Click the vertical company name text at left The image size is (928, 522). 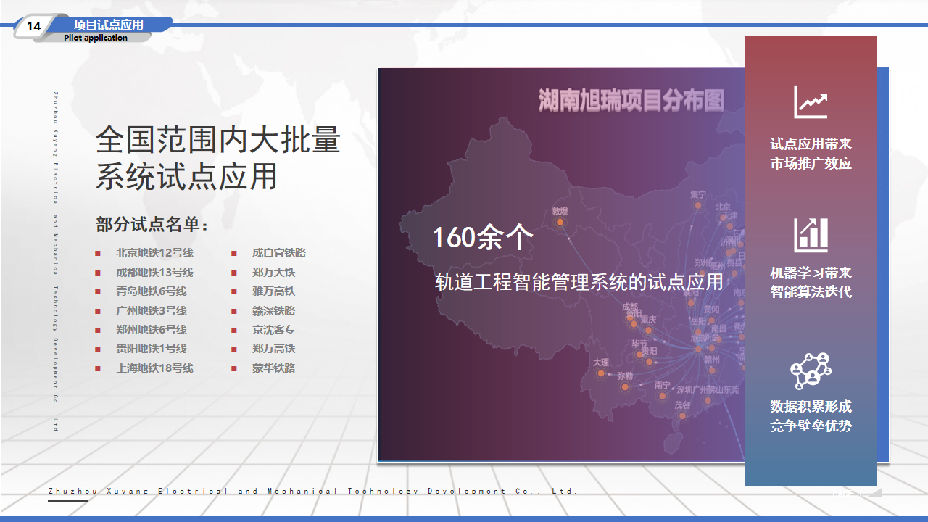pos(56,262)
